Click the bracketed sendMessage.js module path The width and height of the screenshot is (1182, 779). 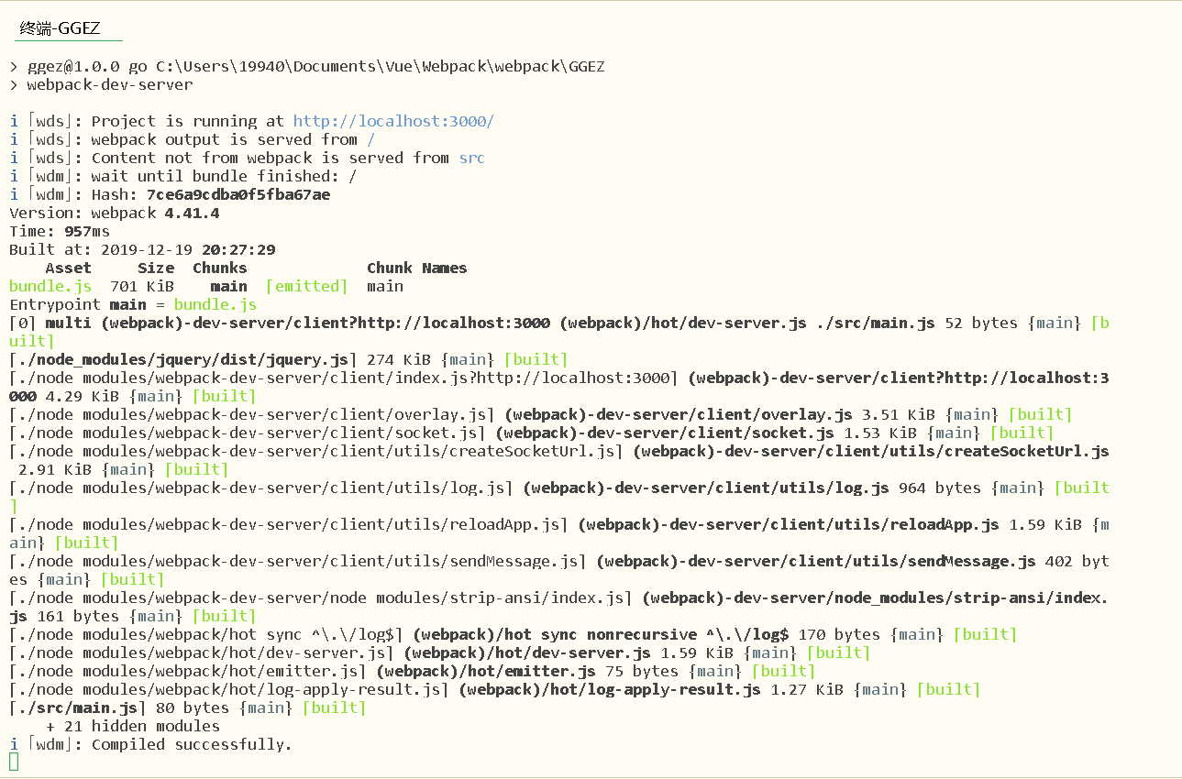[x=298, y=561]
